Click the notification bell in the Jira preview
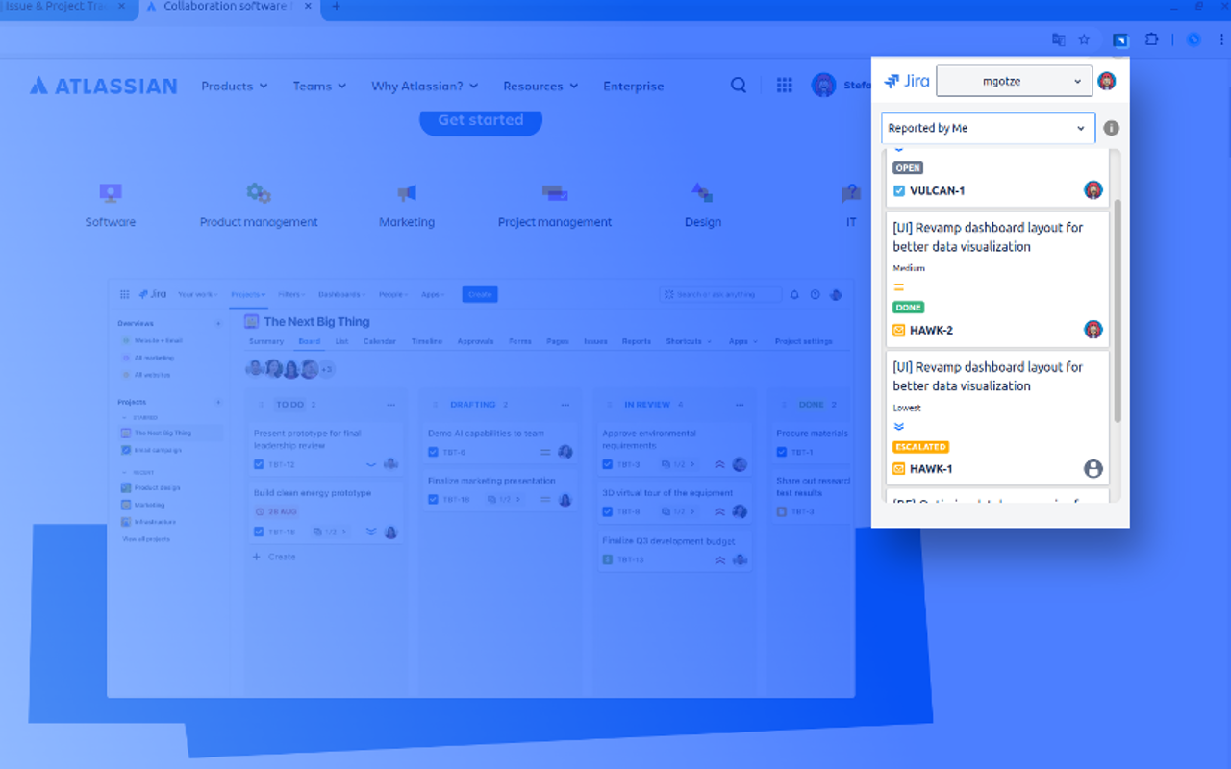This screenshot has width=1231, height=769. point(794,295)
